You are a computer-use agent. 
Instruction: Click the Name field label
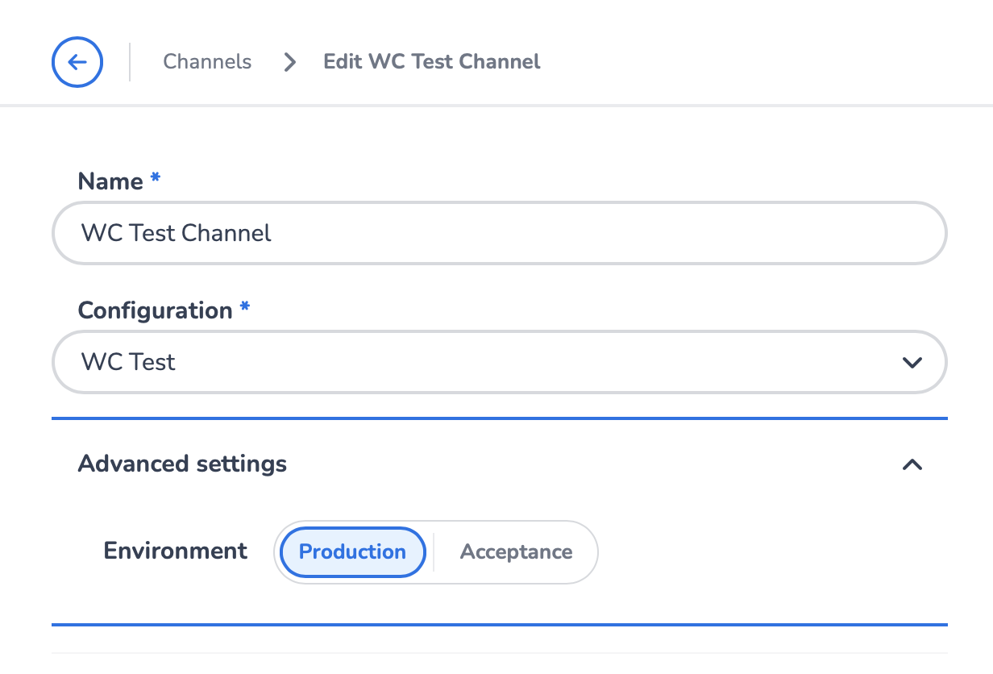[x=110, y=181]
